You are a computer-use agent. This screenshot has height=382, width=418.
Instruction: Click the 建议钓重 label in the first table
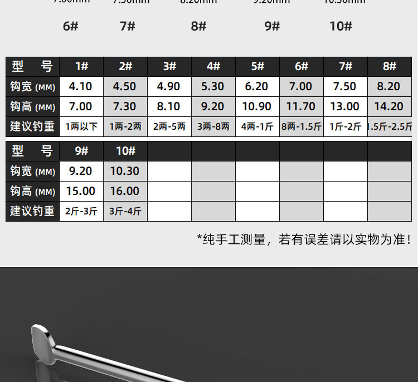click(32, 126)
